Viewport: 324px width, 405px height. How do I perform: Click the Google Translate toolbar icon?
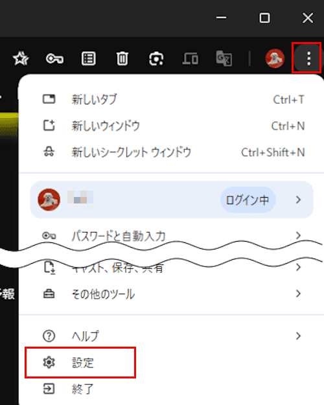click(x=224, y=58)
